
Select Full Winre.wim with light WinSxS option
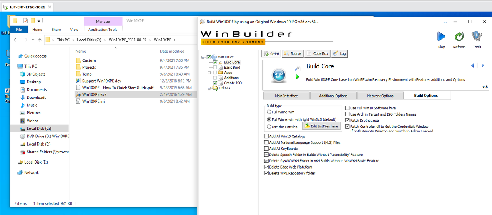pyautogui.click(x=269, y=119)
